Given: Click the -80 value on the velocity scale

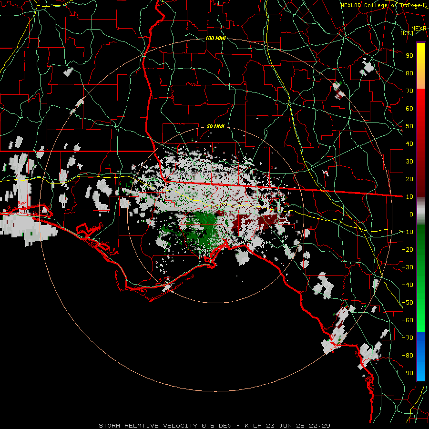Looking at the screenshot, I should tap(408, 356).
